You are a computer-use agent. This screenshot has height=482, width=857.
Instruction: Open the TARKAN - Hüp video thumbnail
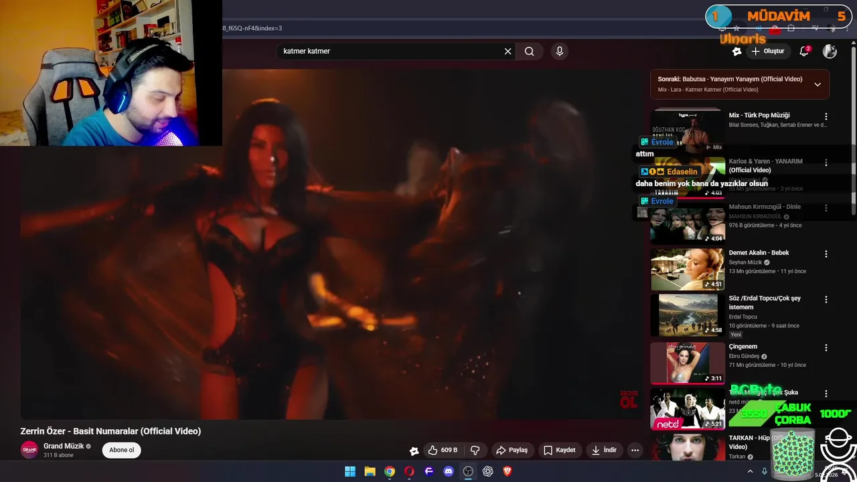tap(688, 447)
